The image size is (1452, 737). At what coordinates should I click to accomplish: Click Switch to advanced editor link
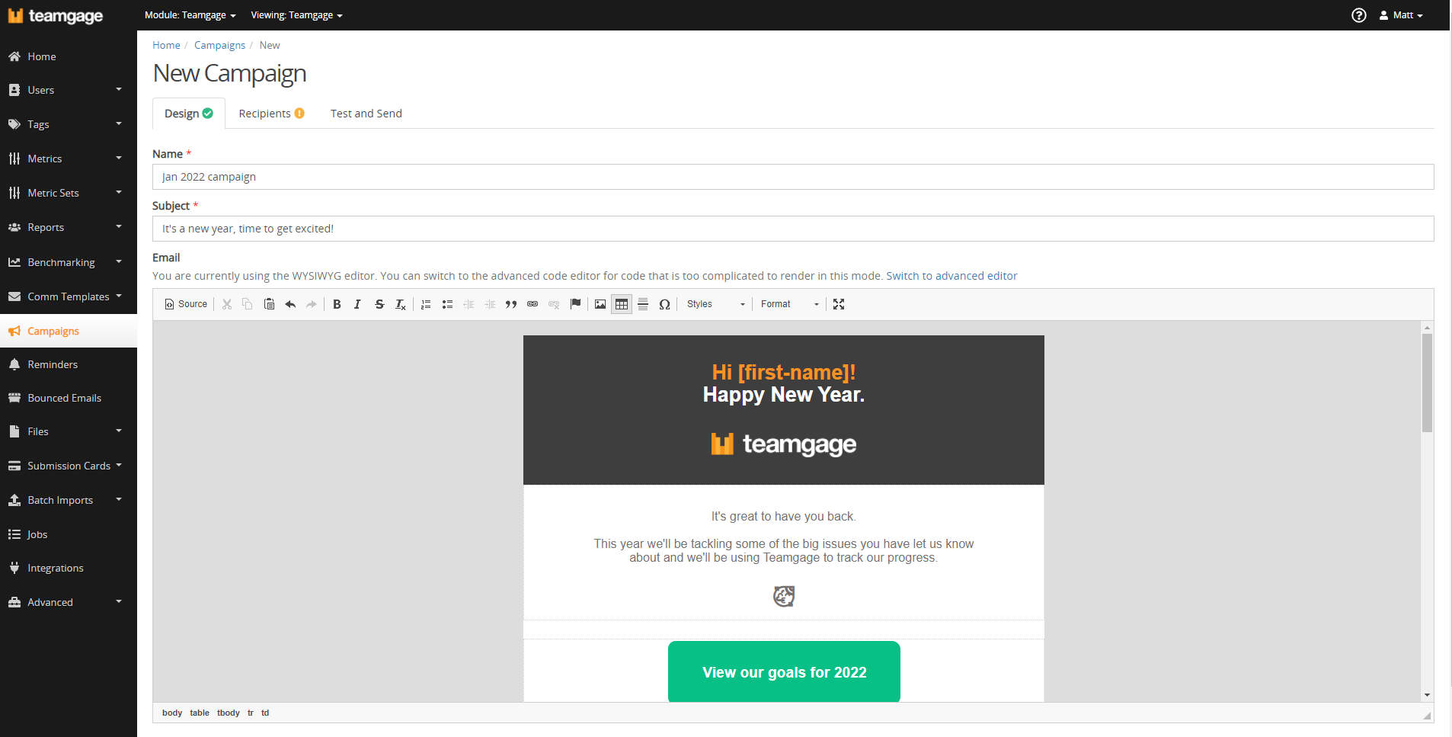tap(951, 276)
